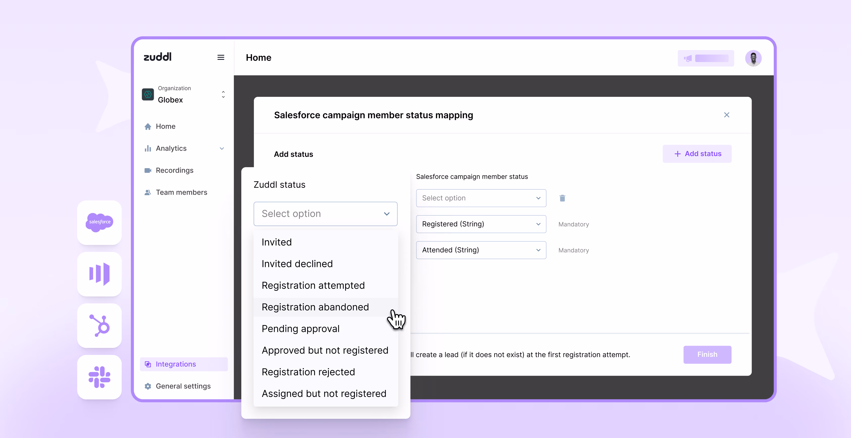Open General settings in the sidebar
This screenshot has width=851, height=438.
184,386
